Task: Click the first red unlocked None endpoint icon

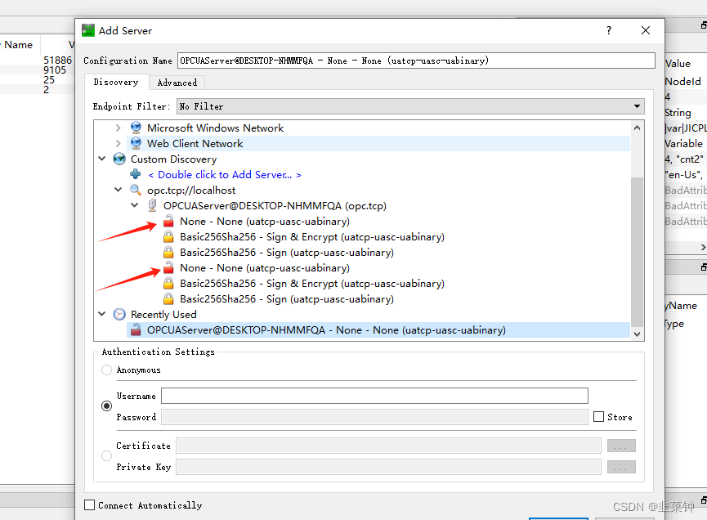Action: click(x=168, y=221)
